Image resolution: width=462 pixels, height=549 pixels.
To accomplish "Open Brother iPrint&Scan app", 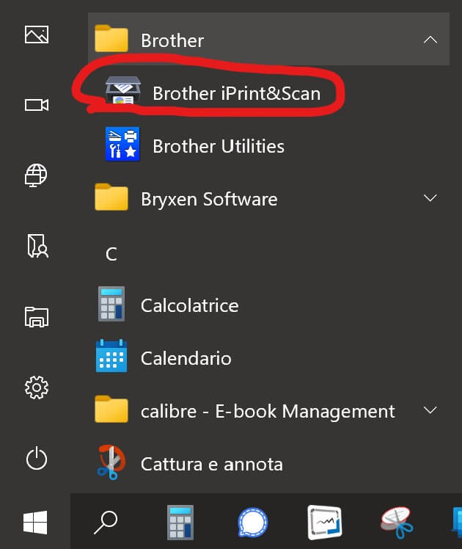I will [235, 93].
